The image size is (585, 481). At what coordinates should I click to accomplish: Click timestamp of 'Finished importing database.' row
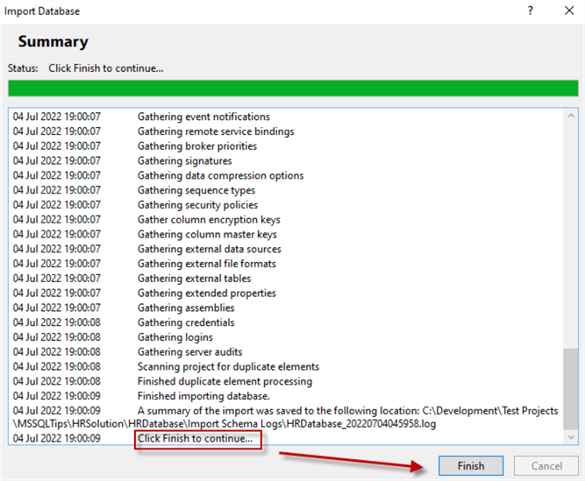pyautogui.click(x=57, y=396)
